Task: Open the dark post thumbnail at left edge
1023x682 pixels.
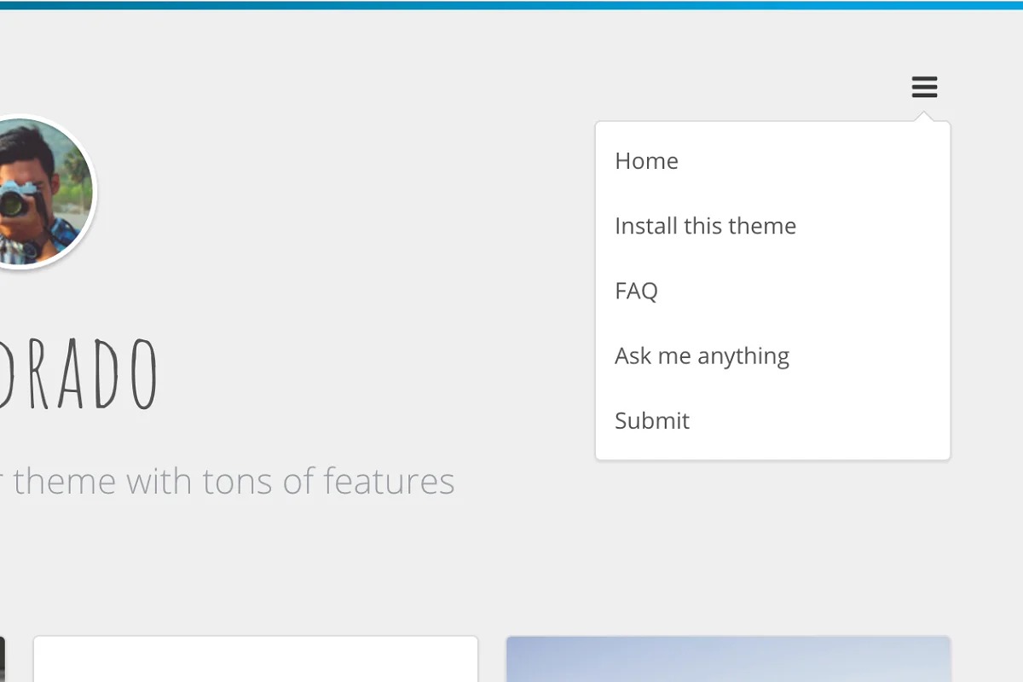Action: point(2,659)
